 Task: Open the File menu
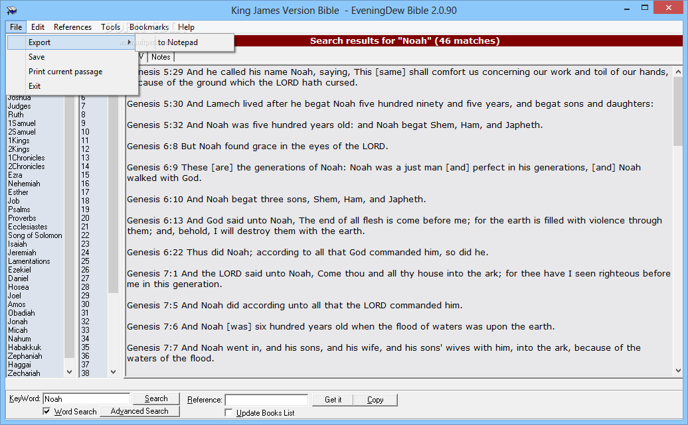[16, 27]
